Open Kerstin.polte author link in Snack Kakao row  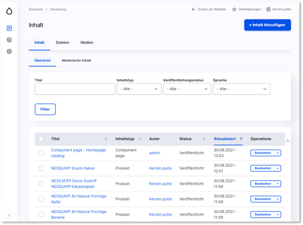[160, 168]
